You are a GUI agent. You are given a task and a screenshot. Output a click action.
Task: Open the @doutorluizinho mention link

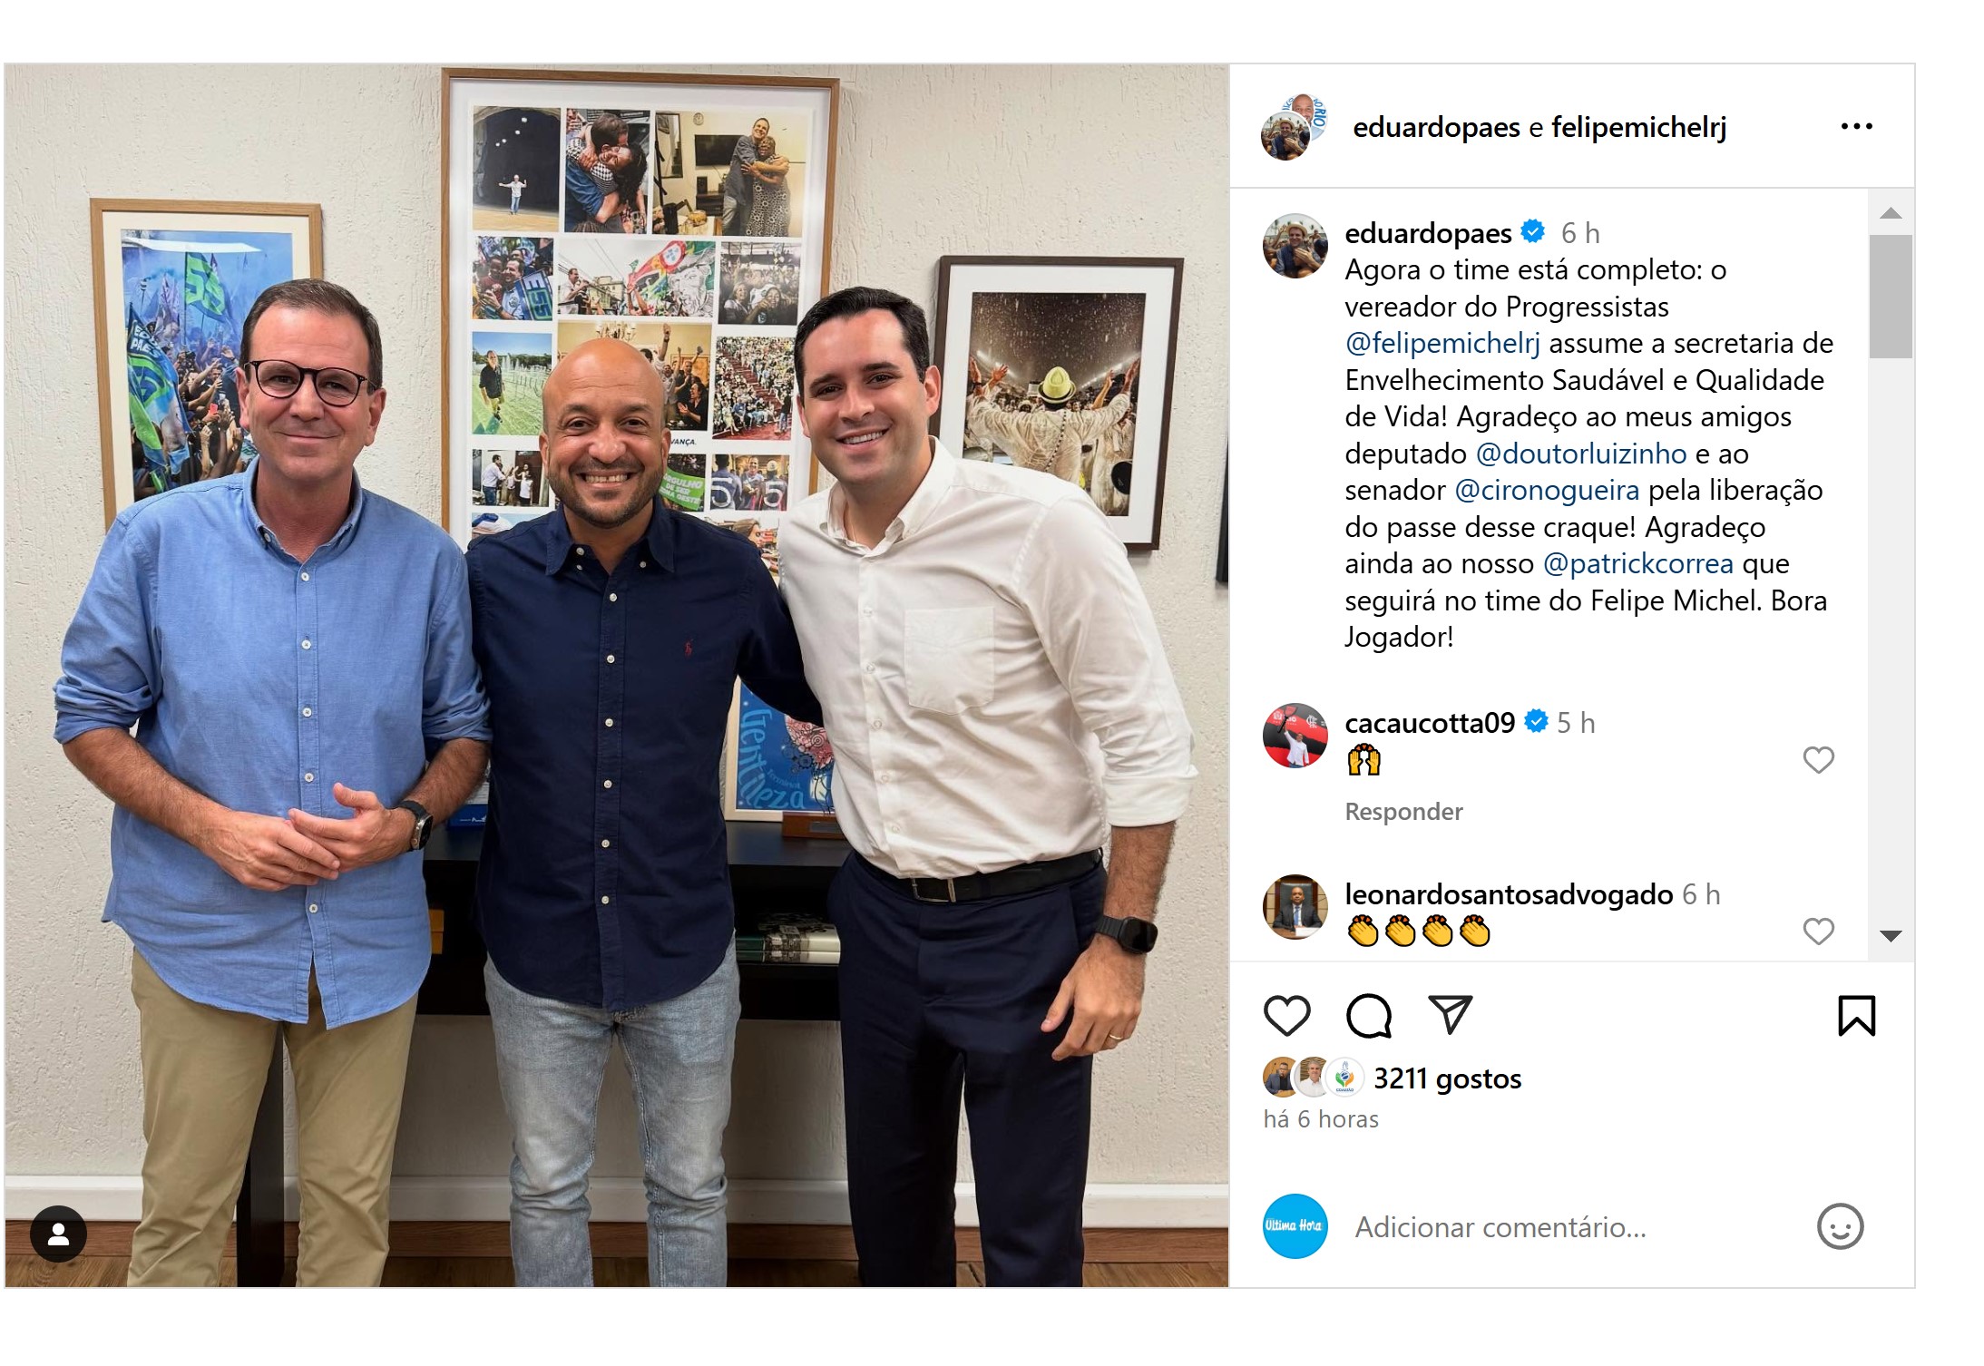[x=1580, y=454]
